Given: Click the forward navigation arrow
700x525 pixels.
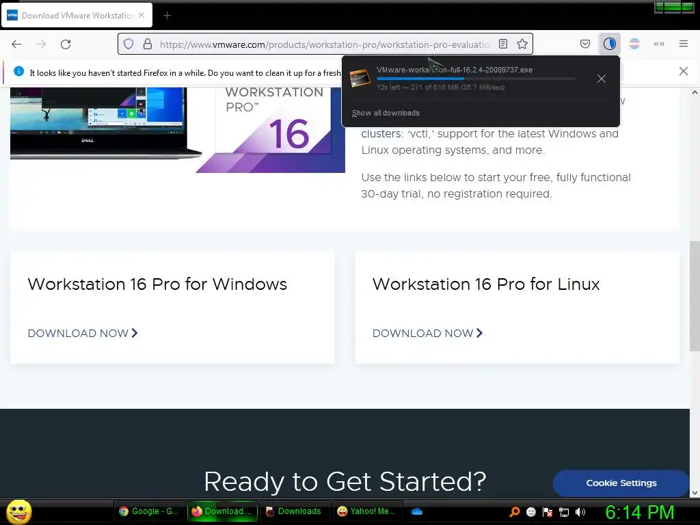Looking at the screenshot, I should click(41, 44).
